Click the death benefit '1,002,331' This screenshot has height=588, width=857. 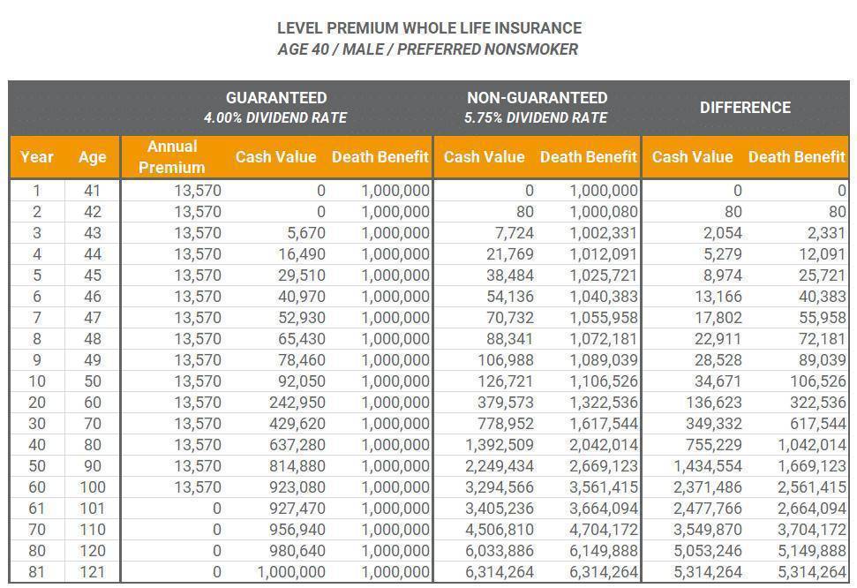point(604,233)
